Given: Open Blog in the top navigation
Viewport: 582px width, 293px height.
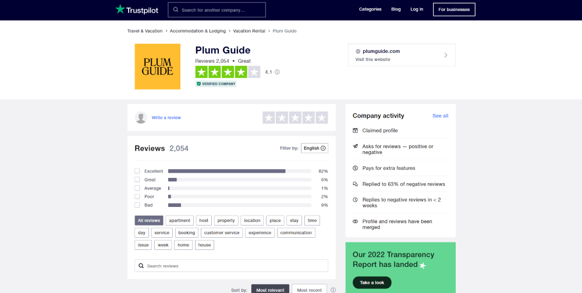Looking at the screenshot, I should 396,9.
